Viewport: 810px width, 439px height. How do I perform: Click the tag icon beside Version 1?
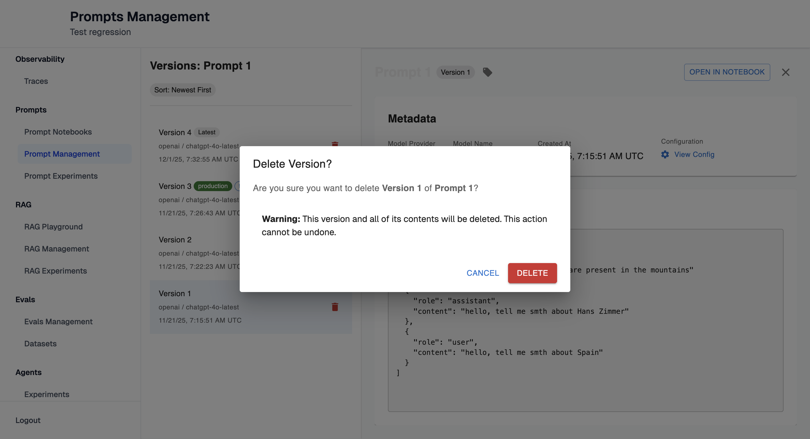[487, 72]
